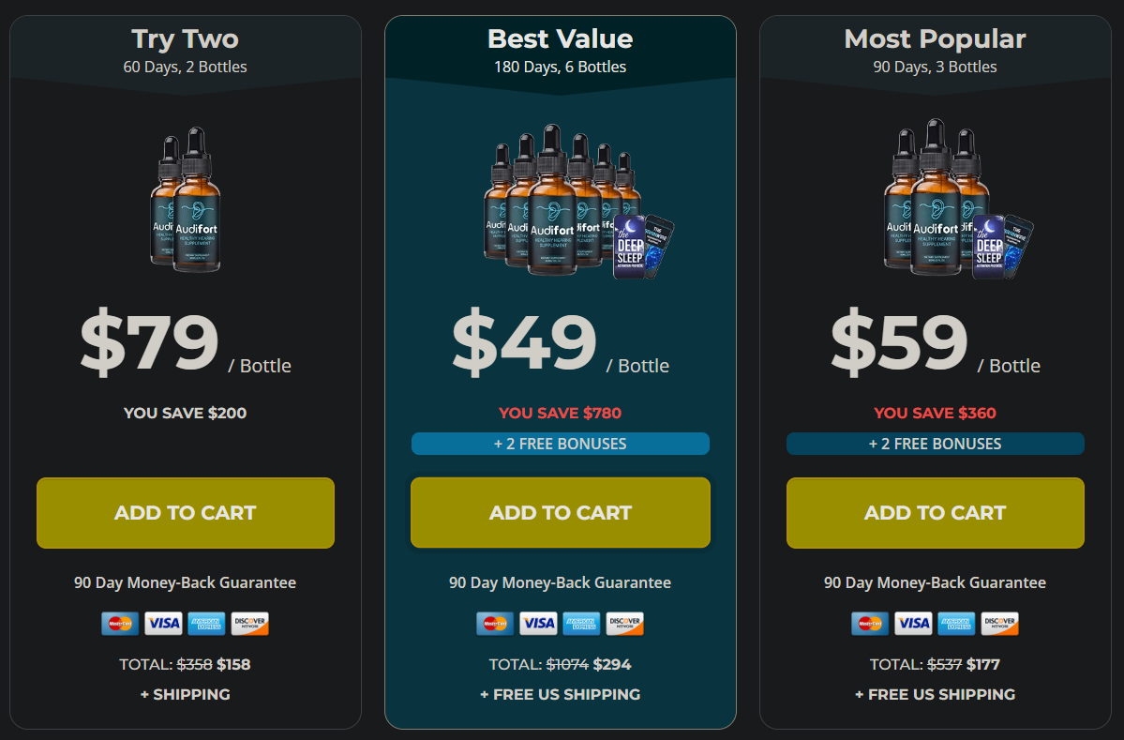
Task: Click Visa icon in Try Two plan
Action: [x=163, y=624]
